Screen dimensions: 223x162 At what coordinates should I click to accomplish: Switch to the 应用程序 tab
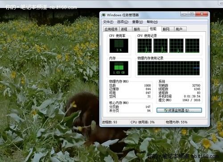pos(111,29)
